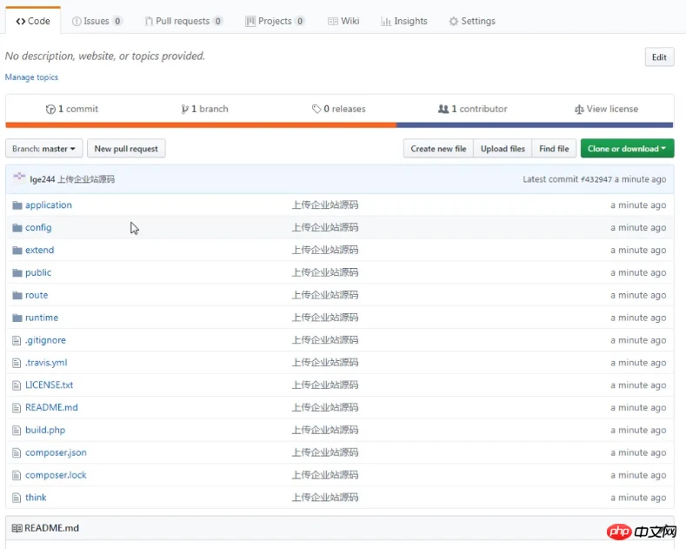Click the contributors people icon
Screen dimensions: 686x549
click(443, 109)
